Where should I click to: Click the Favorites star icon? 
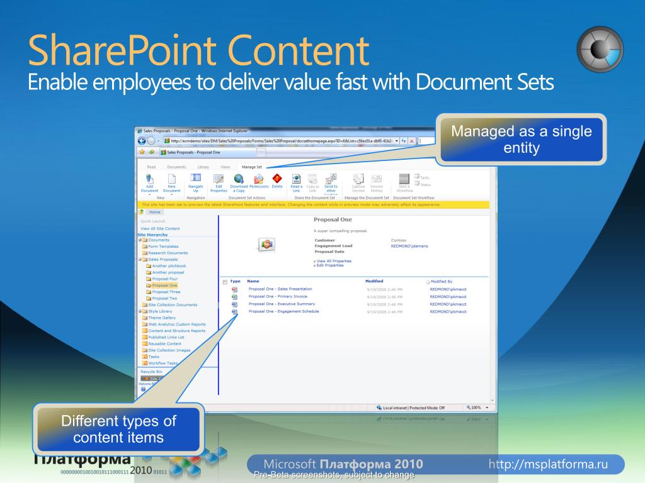point(142,152)
